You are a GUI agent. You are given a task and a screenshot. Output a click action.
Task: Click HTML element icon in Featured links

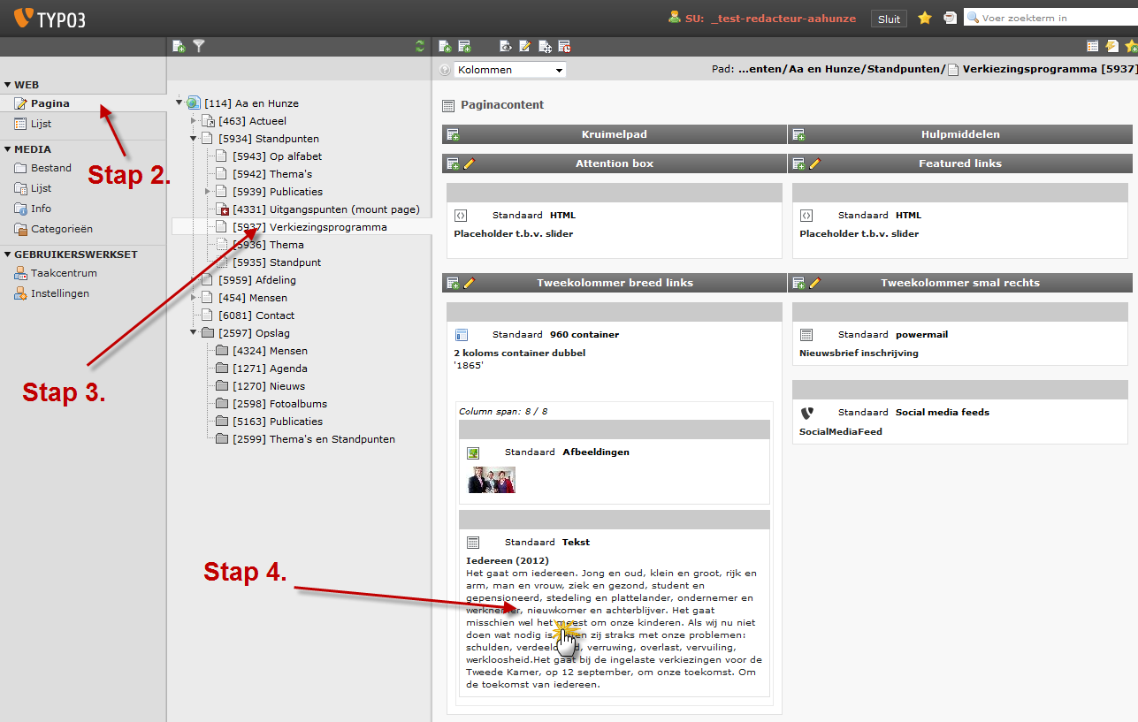pos(806,215)
